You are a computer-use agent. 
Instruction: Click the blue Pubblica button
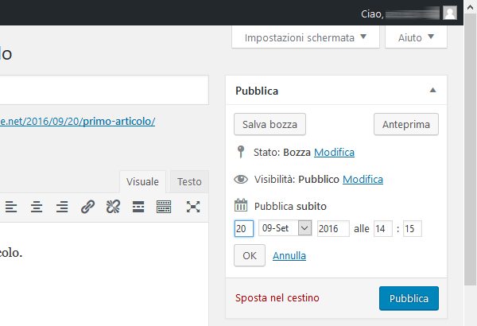point(409,298)
